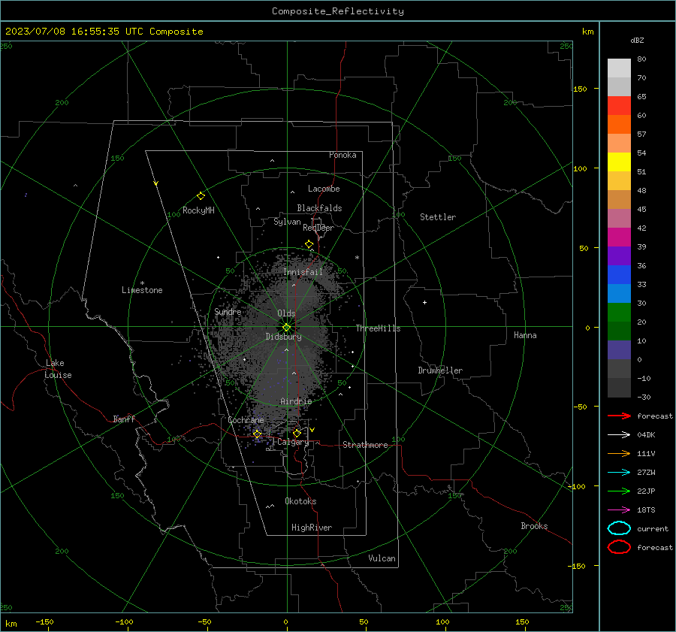Click the yellow diamond marker above Calgary
Viewport: 676px width, 632px height.
(x=297, y=433)
